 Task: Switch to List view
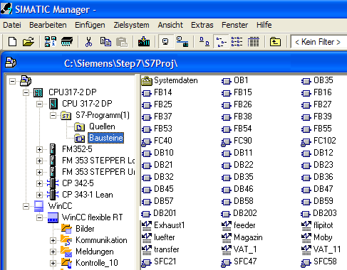[x=237, y=42]
